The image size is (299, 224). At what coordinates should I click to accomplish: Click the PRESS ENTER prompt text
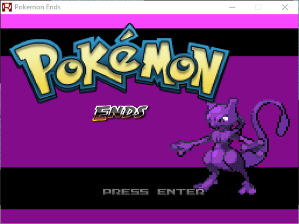(154, 192)
